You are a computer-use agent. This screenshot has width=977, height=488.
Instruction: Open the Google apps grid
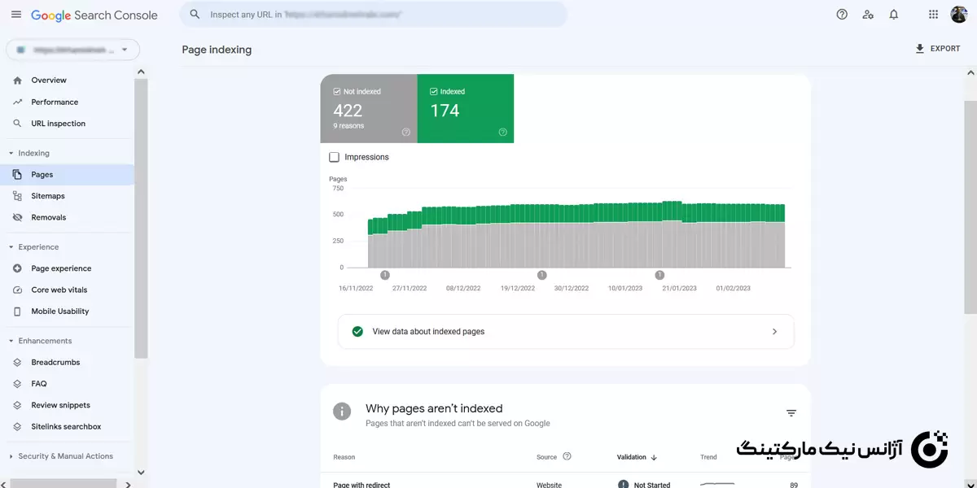click(x=934, y=15)
